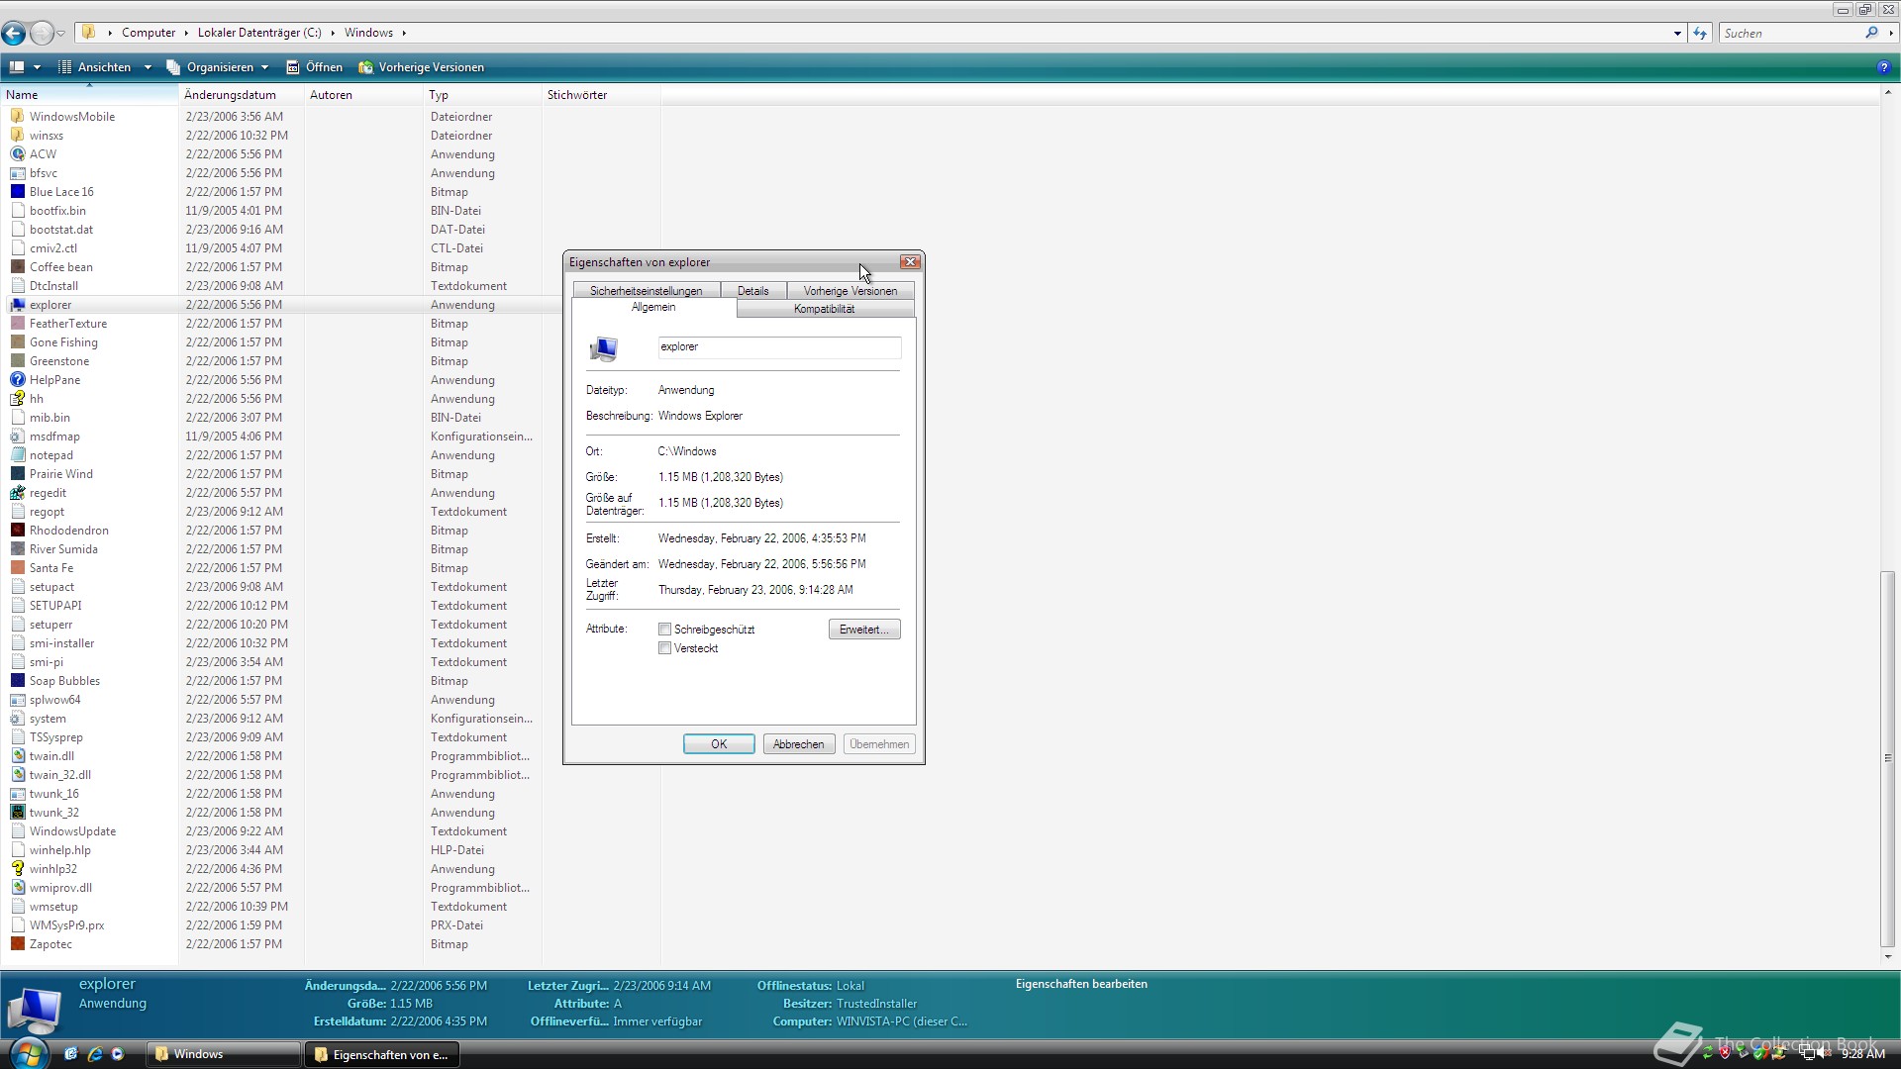The image size is (1901, 1069).
Task: Click the Erweitert... button
Action: (x=864, y=630)
